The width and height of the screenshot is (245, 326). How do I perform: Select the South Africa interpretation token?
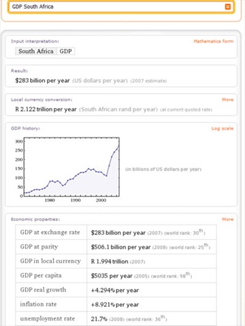[x=36, y=51]
